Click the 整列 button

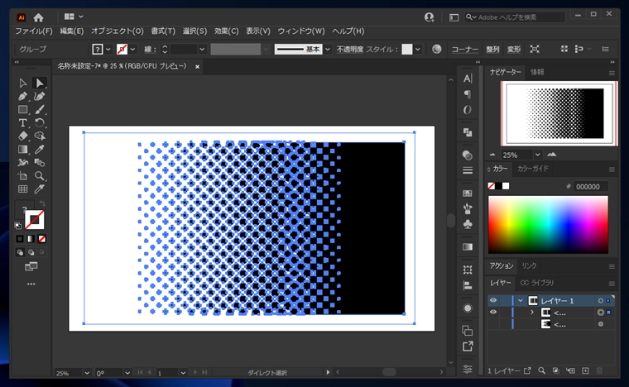(492, 50)
